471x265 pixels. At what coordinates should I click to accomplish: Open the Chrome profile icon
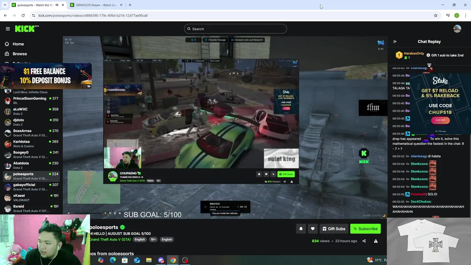[457, 15]
